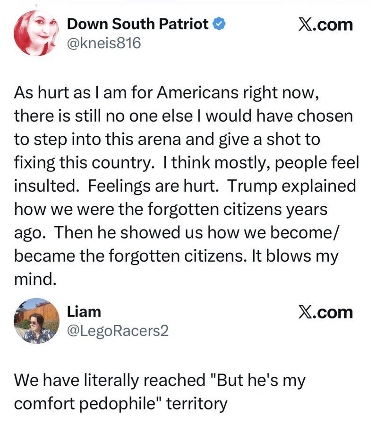Viewport: 376px width, 426px height.
Task: Open the X.com label on the first tweet
Action: click(326, 25)
